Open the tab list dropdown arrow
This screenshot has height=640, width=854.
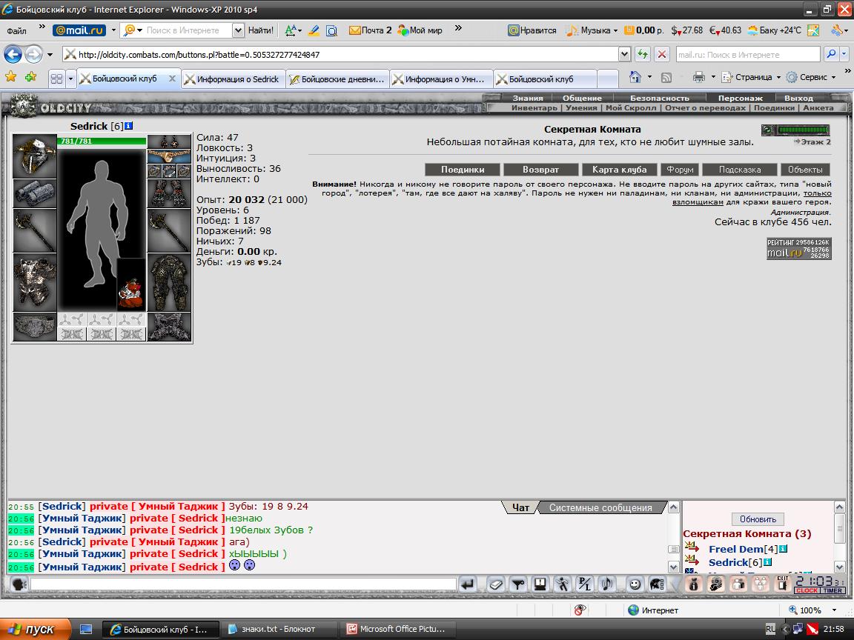coord(70,79)
